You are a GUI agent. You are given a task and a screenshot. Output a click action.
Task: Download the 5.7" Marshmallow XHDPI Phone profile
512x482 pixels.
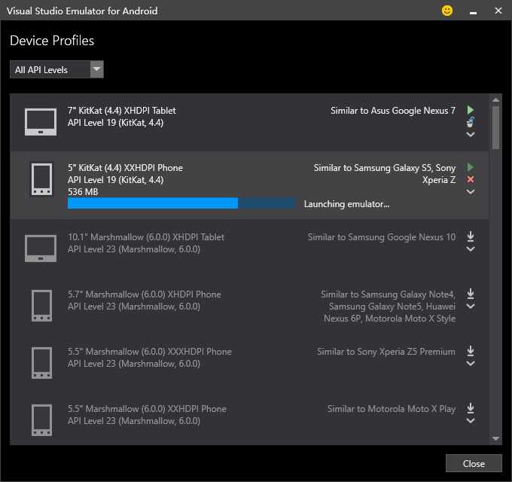[x=470, y=294]
